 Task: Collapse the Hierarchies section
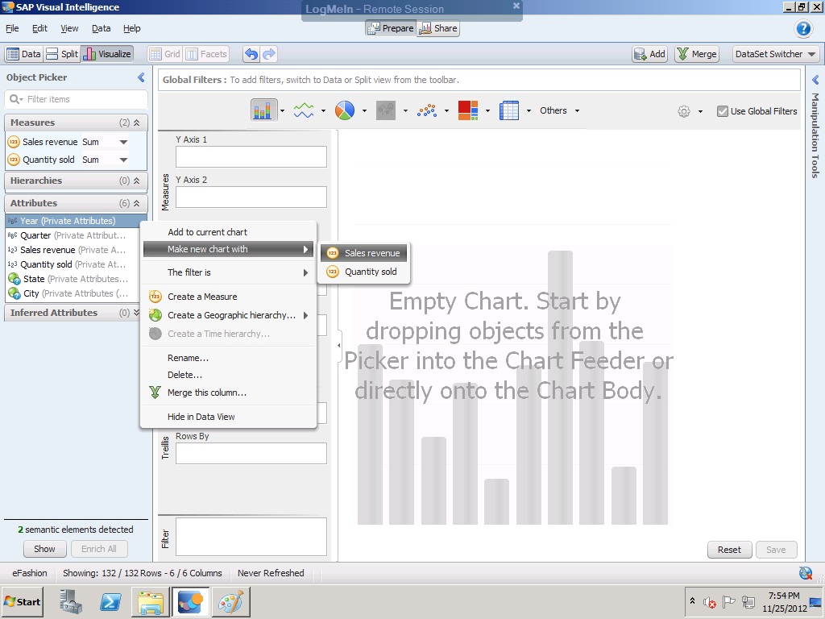tap(136, 181)
